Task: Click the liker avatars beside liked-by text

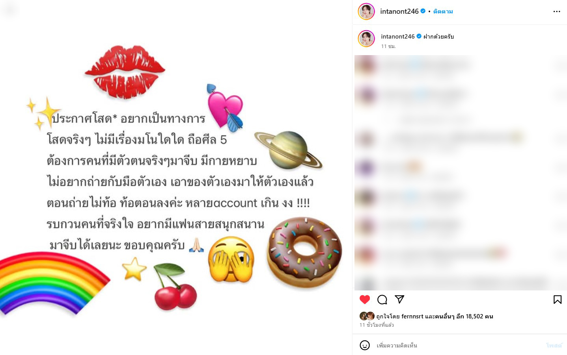Action: (x=367, y=316)
